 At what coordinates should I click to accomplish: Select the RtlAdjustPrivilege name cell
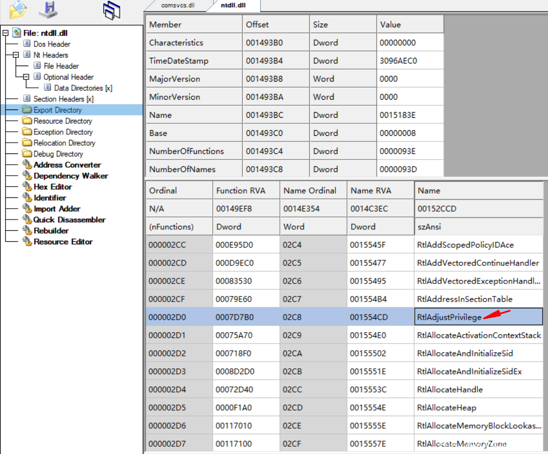tap(478, 317)
